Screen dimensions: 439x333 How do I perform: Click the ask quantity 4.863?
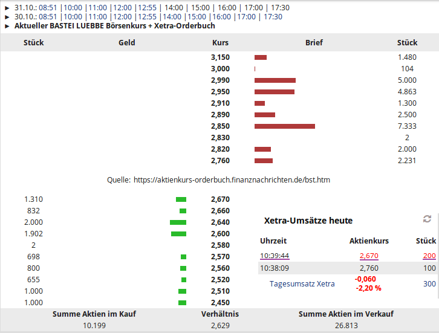tap(407, 92)
